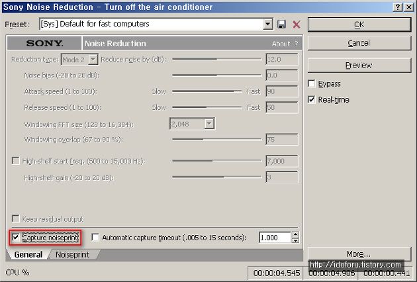Click the High-shelf gain field showing 3
This screenshot has height=282, width=417.
pyautogui.click(x=282, y=177)
